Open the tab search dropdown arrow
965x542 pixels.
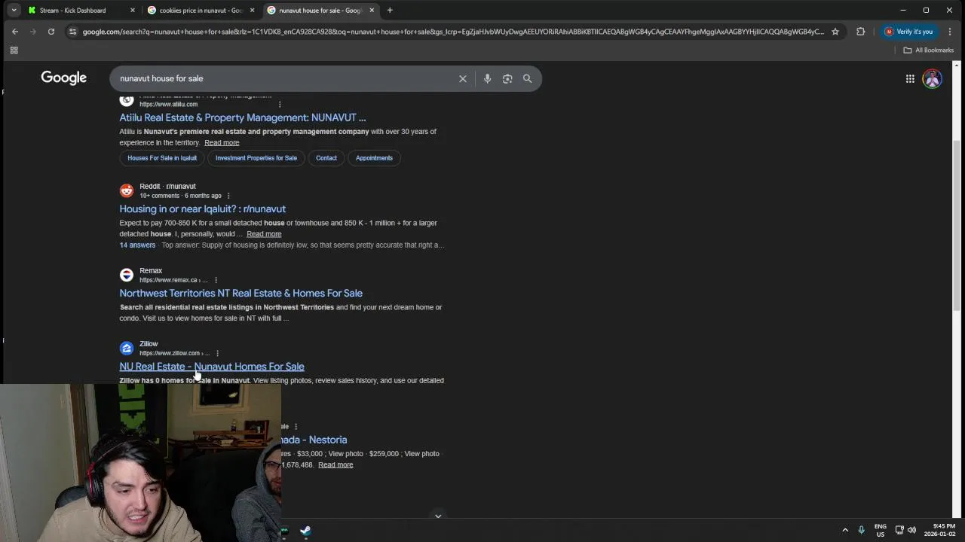coord(14,11)
